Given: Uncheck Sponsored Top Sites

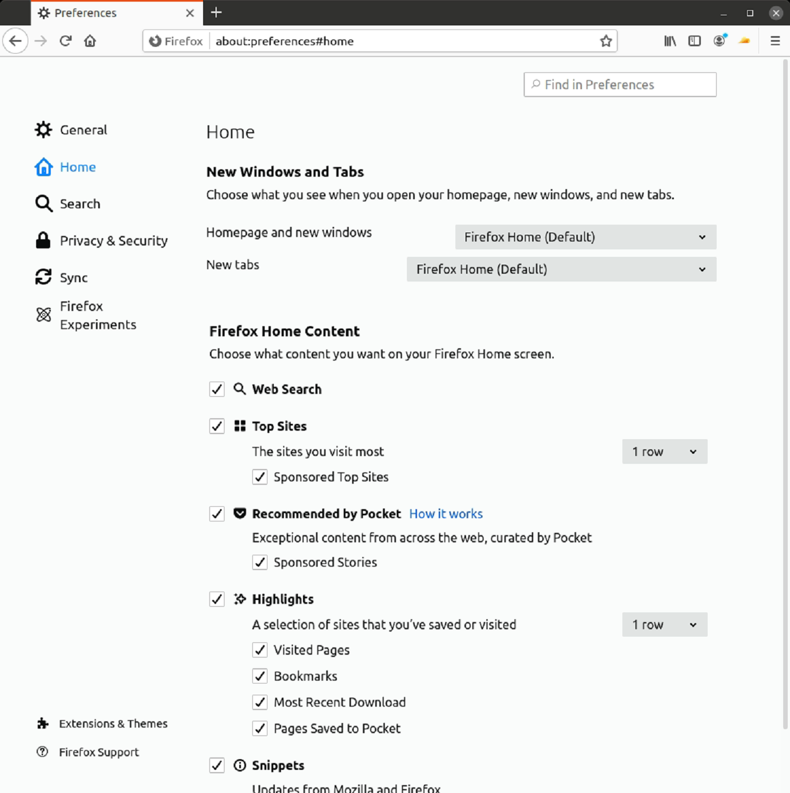Looking at the screenshot, I should point(260,477).
